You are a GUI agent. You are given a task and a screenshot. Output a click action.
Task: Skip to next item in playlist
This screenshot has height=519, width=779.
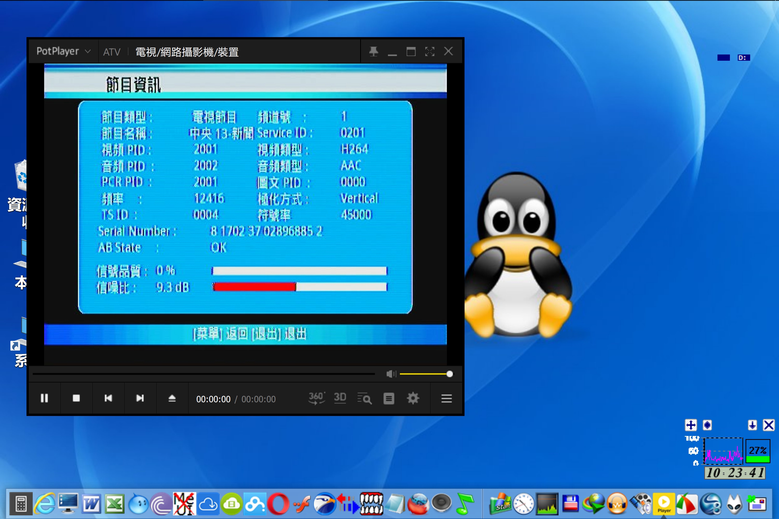pos(140,398)
